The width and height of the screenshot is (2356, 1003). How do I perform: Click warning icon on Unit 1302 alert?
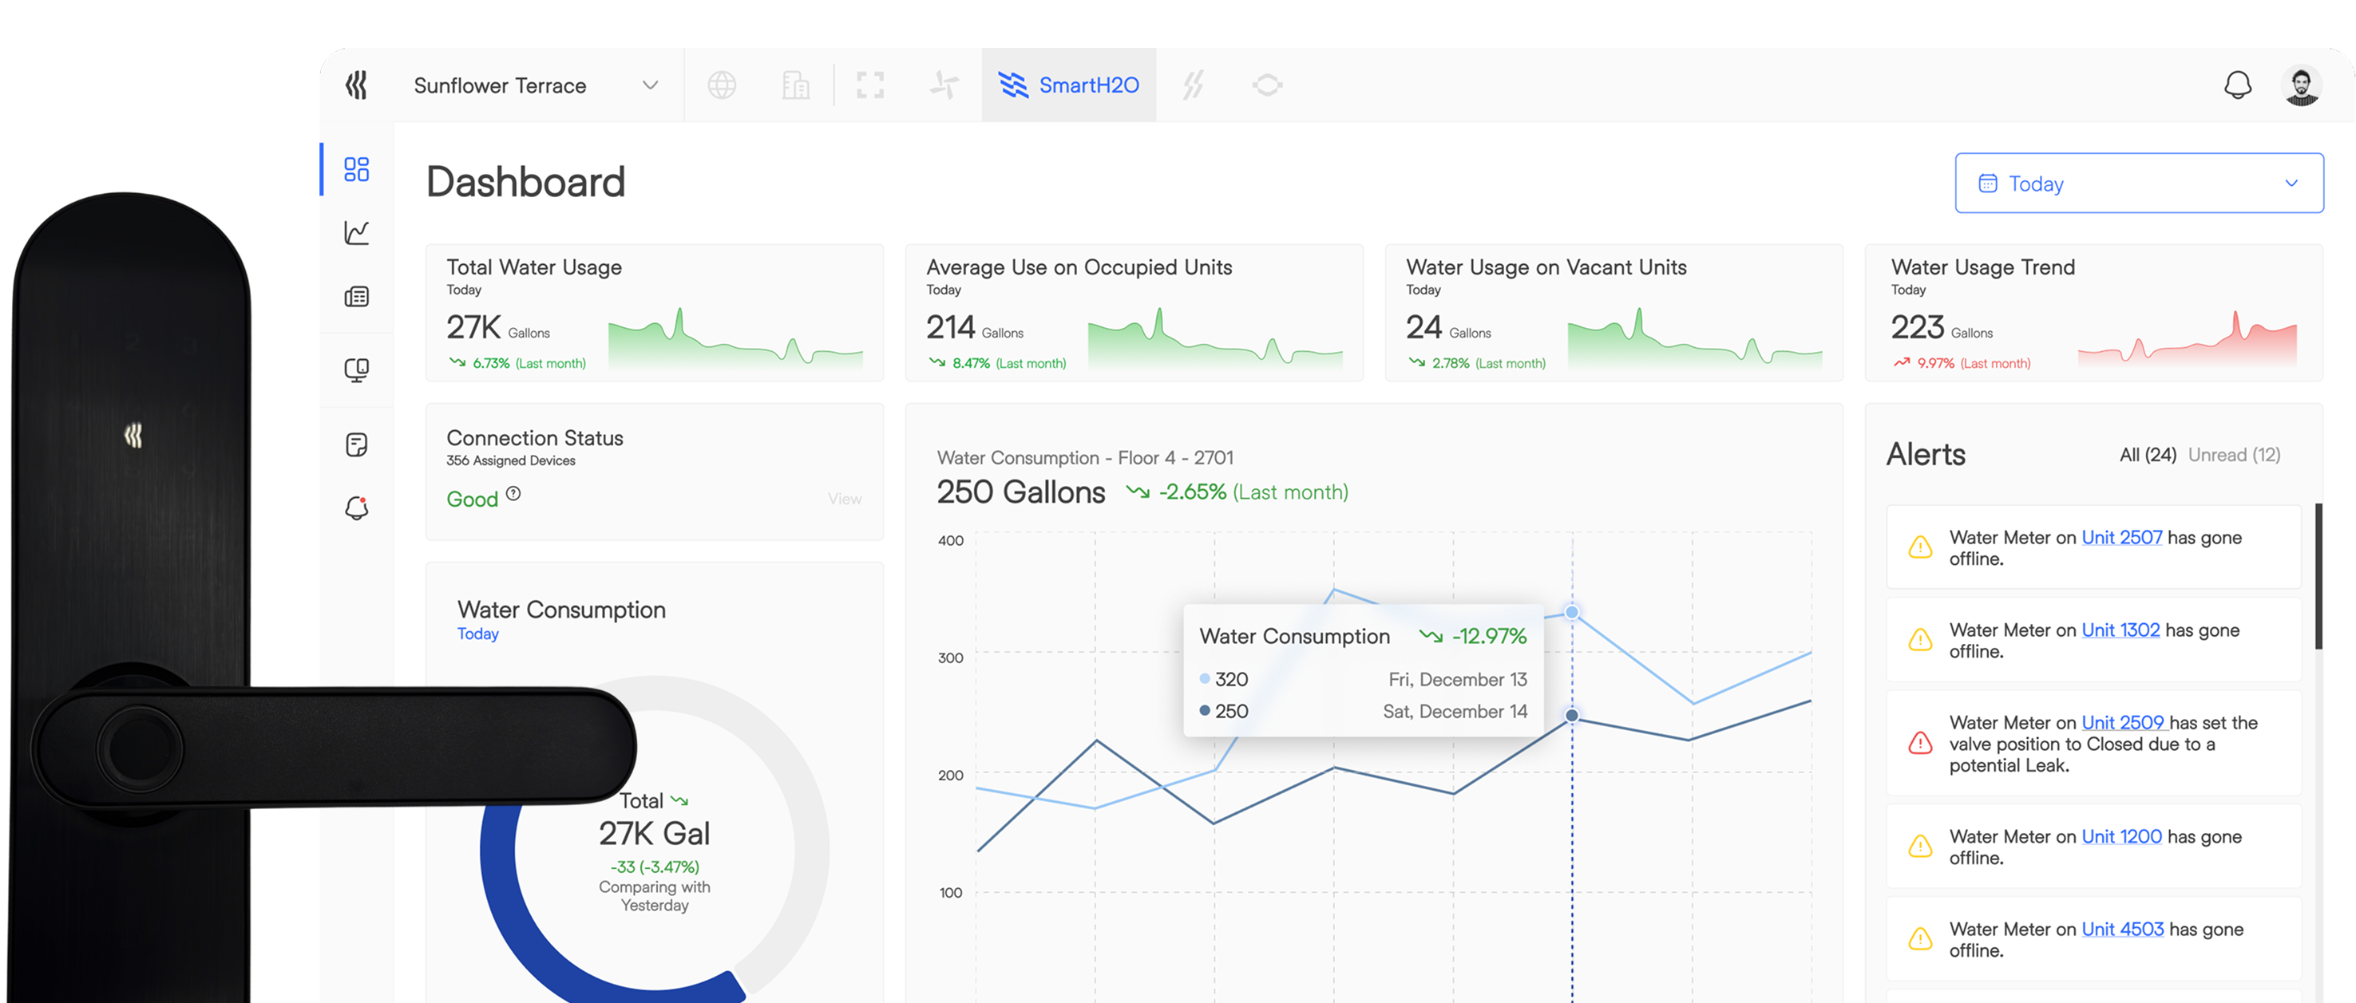[1920, 639]
